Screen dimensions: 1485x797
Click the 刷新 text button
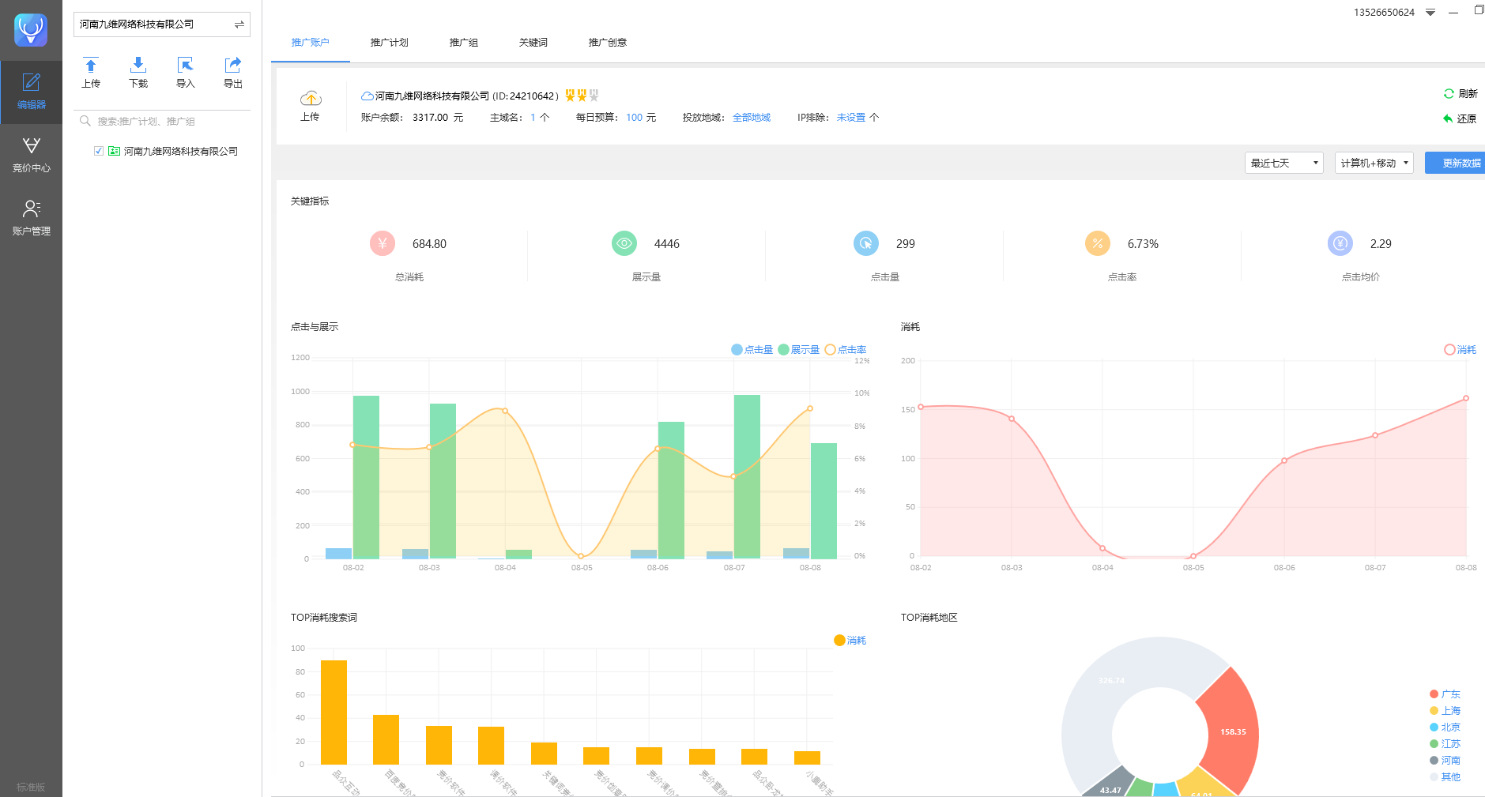click(1468, 94)
